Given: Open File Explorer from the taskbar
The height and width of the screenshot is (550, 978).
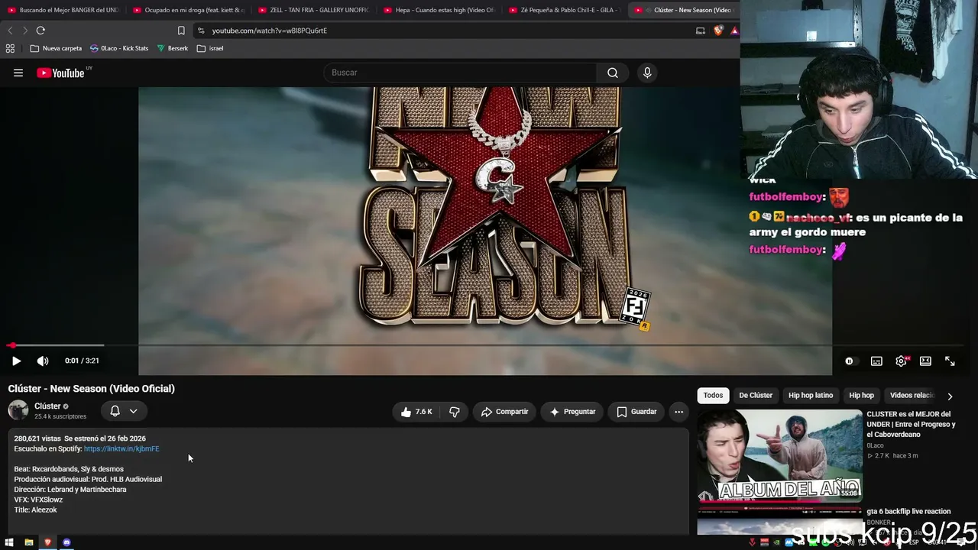Looking at the screenshot, I should coord(28,542).
